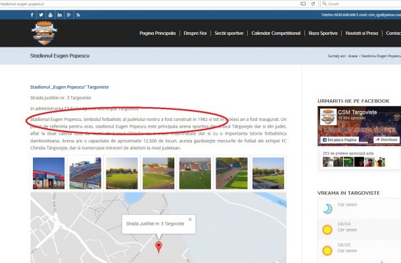Open the YouTube social icon
Image resolution: width=401 pixels, height=263 pixels.
pos(51,14)
